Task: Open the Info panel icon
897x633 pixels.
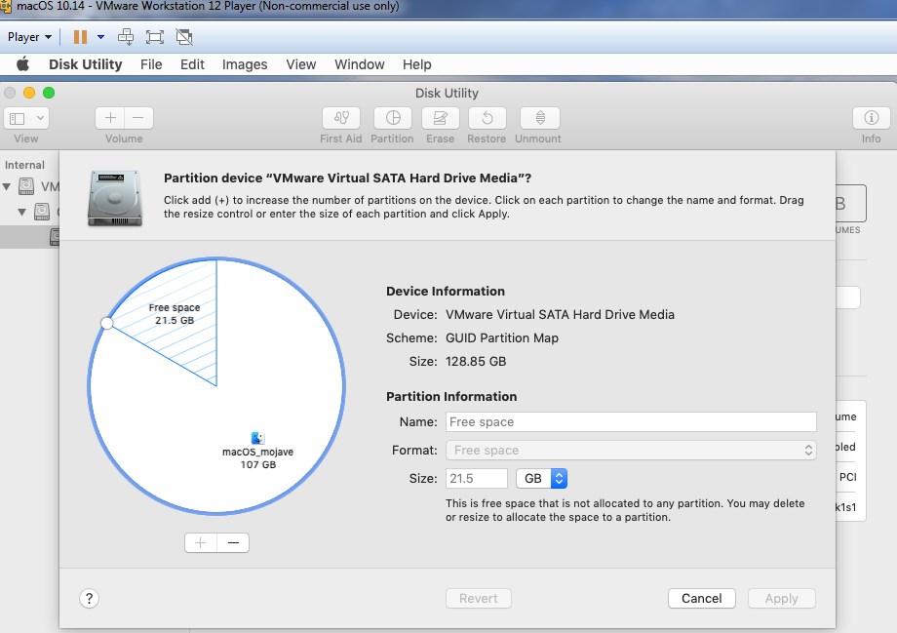Action: click(x=871, y=118)
